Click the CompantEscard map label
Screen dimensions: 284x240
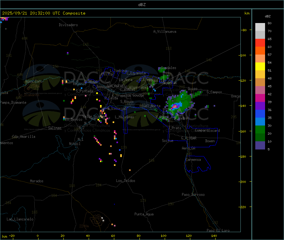(207, 131)
